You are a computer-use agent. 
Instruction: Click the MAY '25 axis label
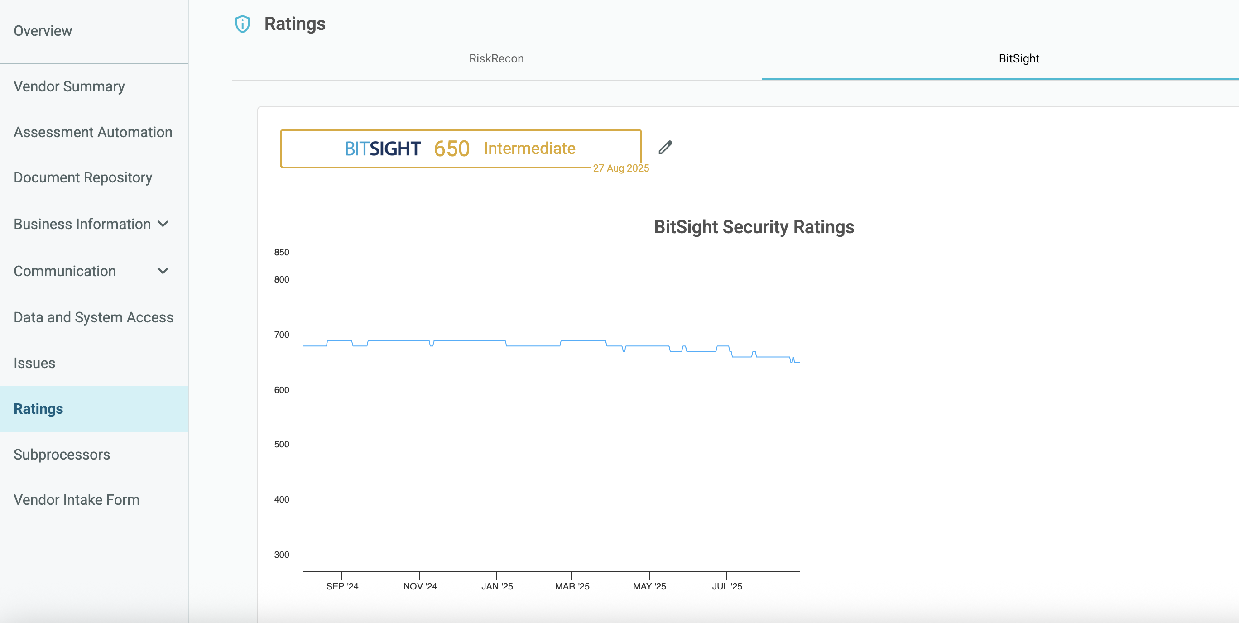pos(649,586)
